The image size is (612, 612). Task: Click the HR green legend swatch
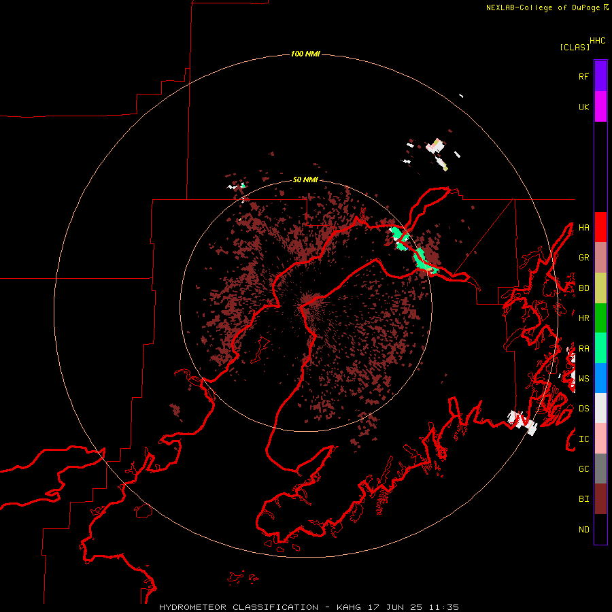600,318
